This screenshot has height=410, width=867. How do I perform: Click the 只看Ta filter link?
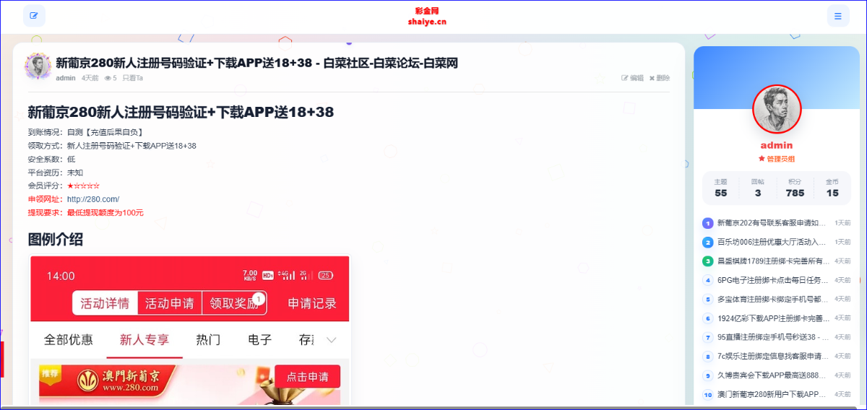(x=133, y=78)
